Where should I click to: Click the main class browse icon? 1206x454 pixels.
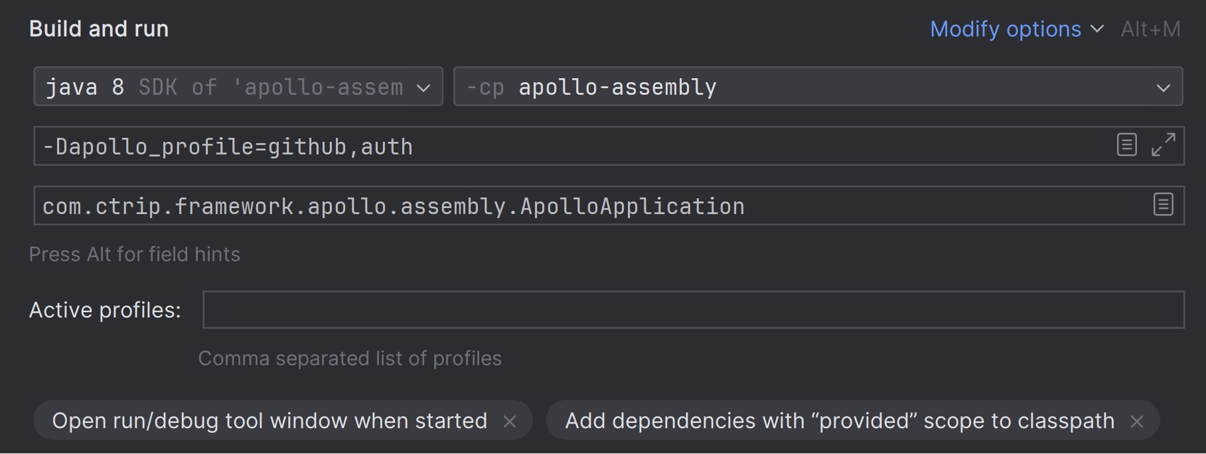tap(1163, 204)
